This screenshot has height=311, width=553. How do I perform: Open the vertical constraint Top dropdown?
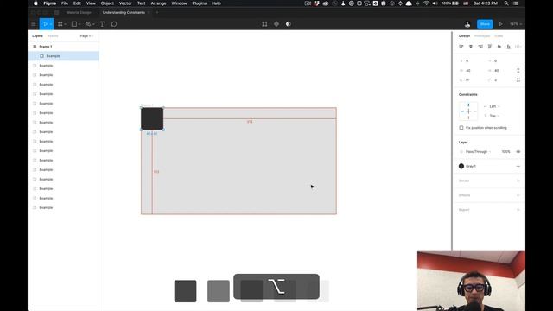(x=494, y=116)
